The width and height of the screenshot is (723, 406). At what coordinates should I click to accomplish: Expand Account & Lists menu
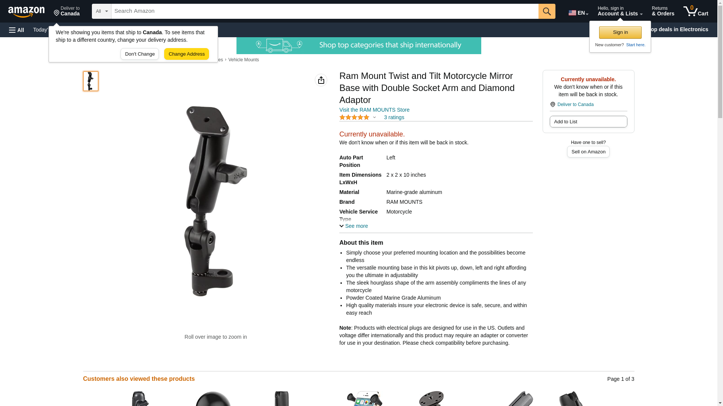point(620,11)
